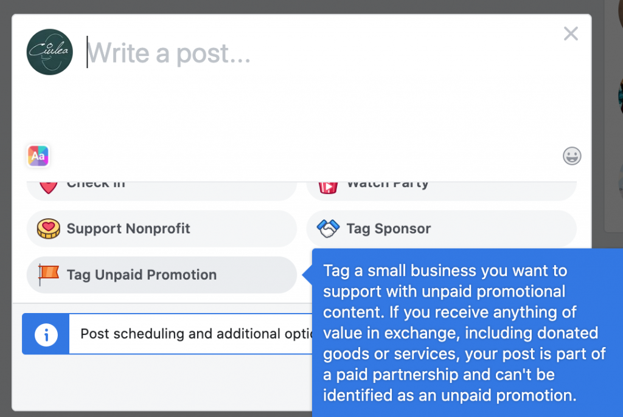Screen dimensions: 623x417
Task: Select the Tag Unpaid Promotion label
Action: 142,275
